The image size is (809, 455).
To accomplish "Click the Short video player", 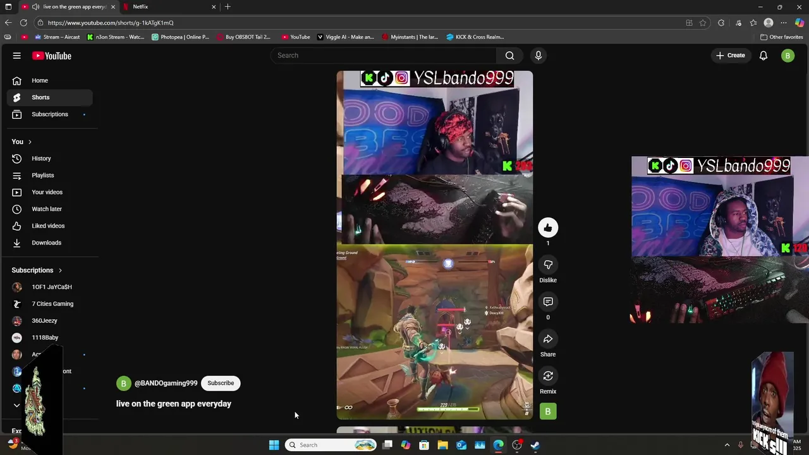I will [435, 245].
